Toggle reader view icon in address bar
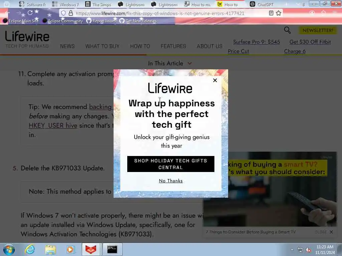Viewport: 342px width, 256px height. [x=271, y=13]
